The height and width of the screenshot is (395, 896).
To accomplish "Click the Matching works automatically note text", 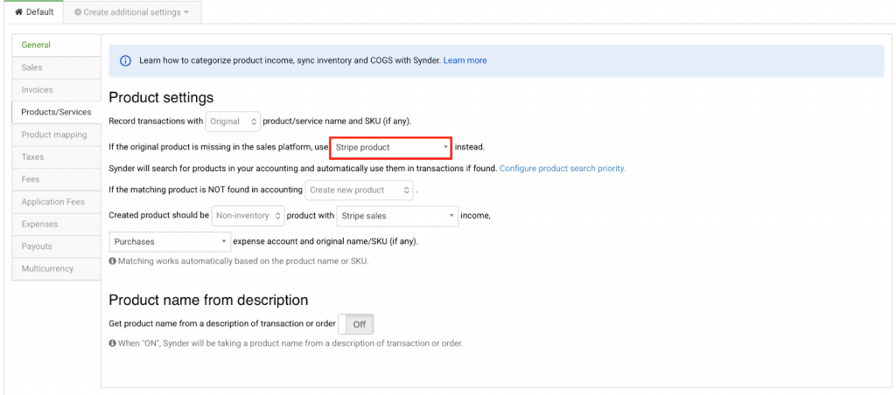I will 243,261.
